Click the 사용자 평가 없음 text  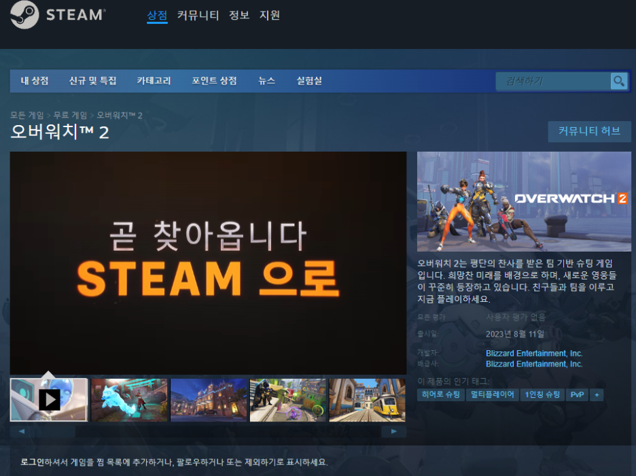click(x=516, y=317)
